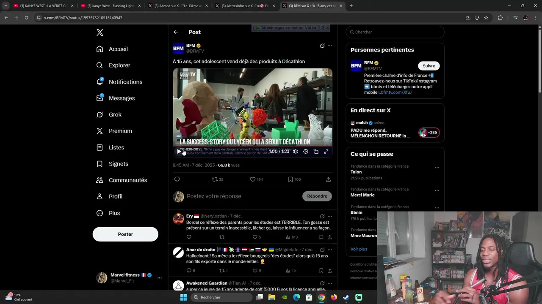Repost Ery's reply
The width and height of the screenshot is (542, 304).
coord(222,237)
